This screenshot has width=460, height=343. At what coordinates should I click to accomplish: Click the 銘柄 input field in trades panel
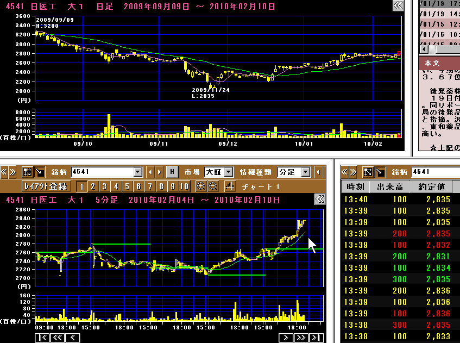(434, 172)
